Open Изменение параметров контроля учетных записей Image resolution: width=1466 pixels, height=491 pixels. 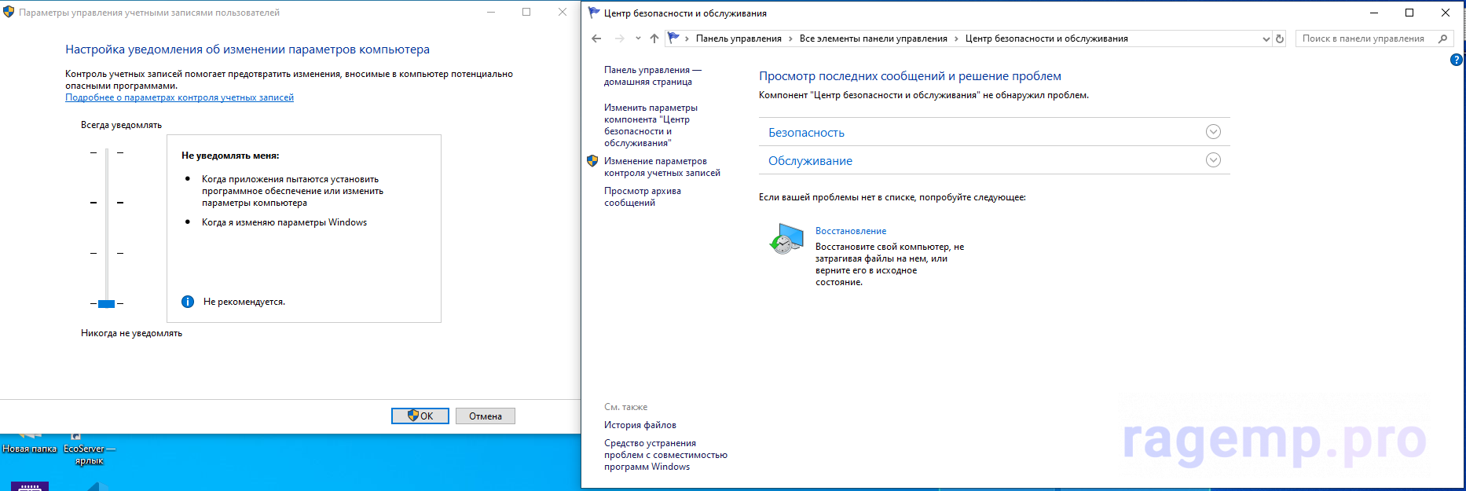coord(662,167)
